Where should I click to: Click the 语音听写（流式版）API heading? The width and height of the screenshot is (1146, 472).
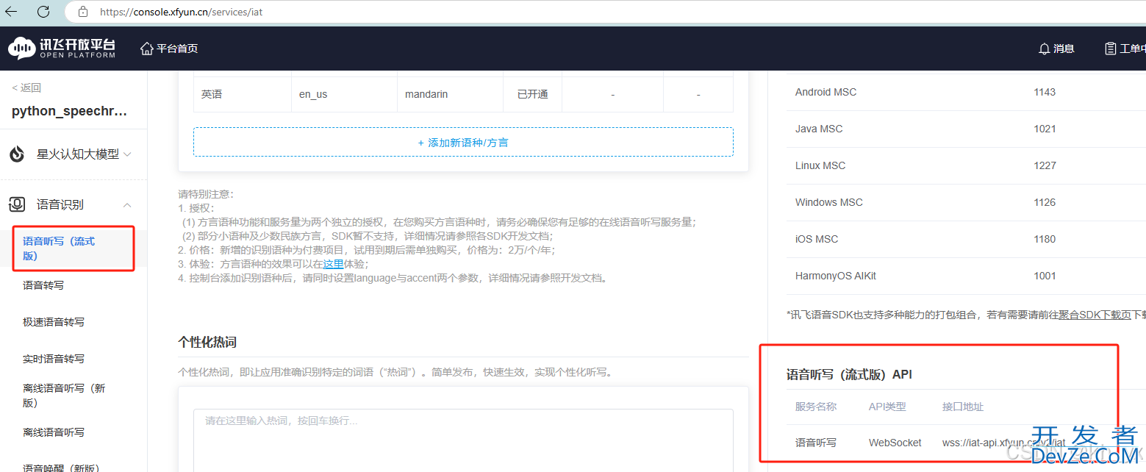(849, 374)
